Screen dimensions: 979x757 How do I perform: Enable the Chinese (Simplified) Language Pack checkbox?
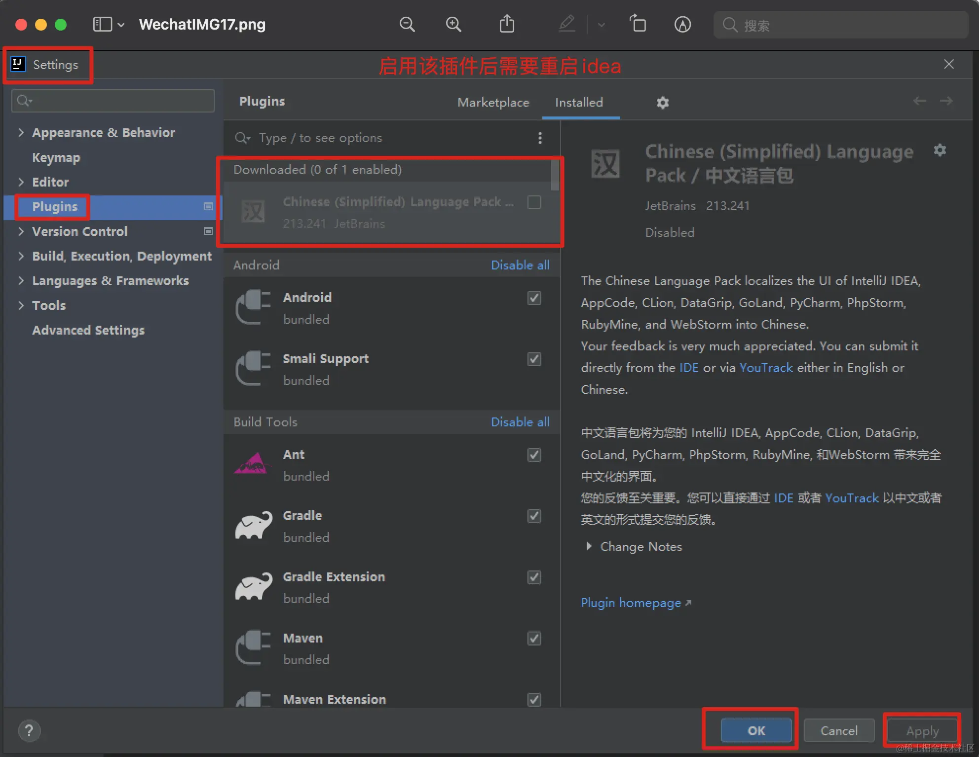click(x=534, y=202)
